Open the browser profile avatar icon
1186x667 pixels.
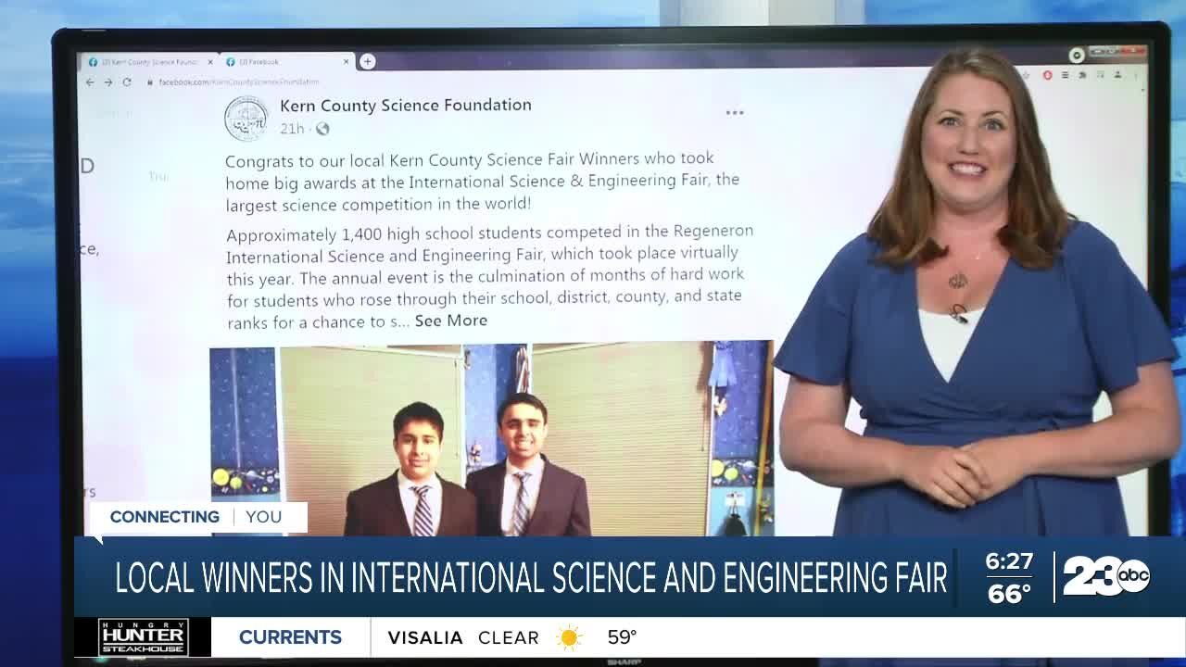pyautogui.click(x=1117, y=75)
